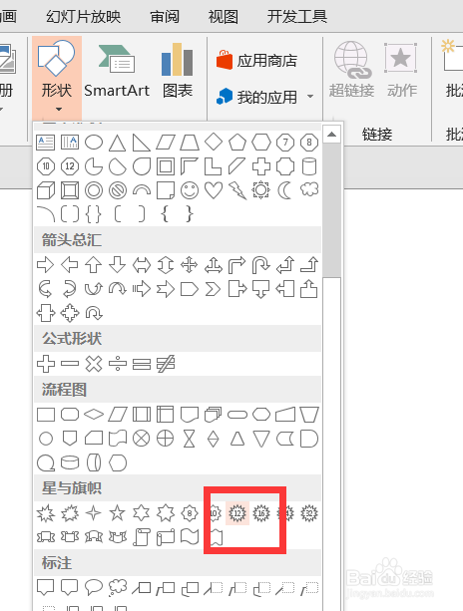Select the decagon shape labeled 10

[46, 166]
